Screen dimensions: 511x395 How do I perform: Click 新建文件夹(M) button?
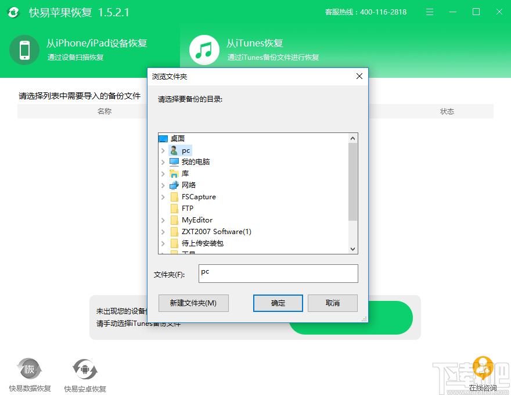pyautogui.click(x=193, y=303)
